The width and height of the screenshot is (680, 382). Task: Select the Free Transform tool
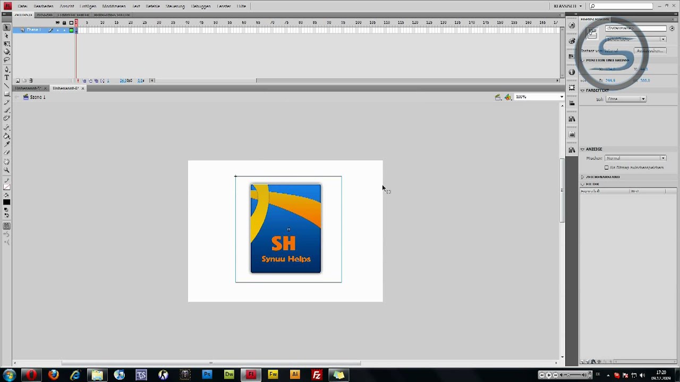click(7, 44)
